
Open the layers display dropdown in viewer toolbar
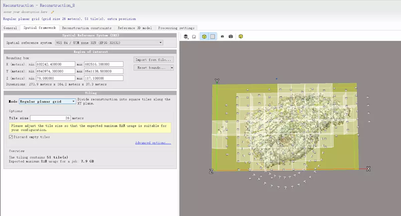pyautogui.click(x=186, y=37)
